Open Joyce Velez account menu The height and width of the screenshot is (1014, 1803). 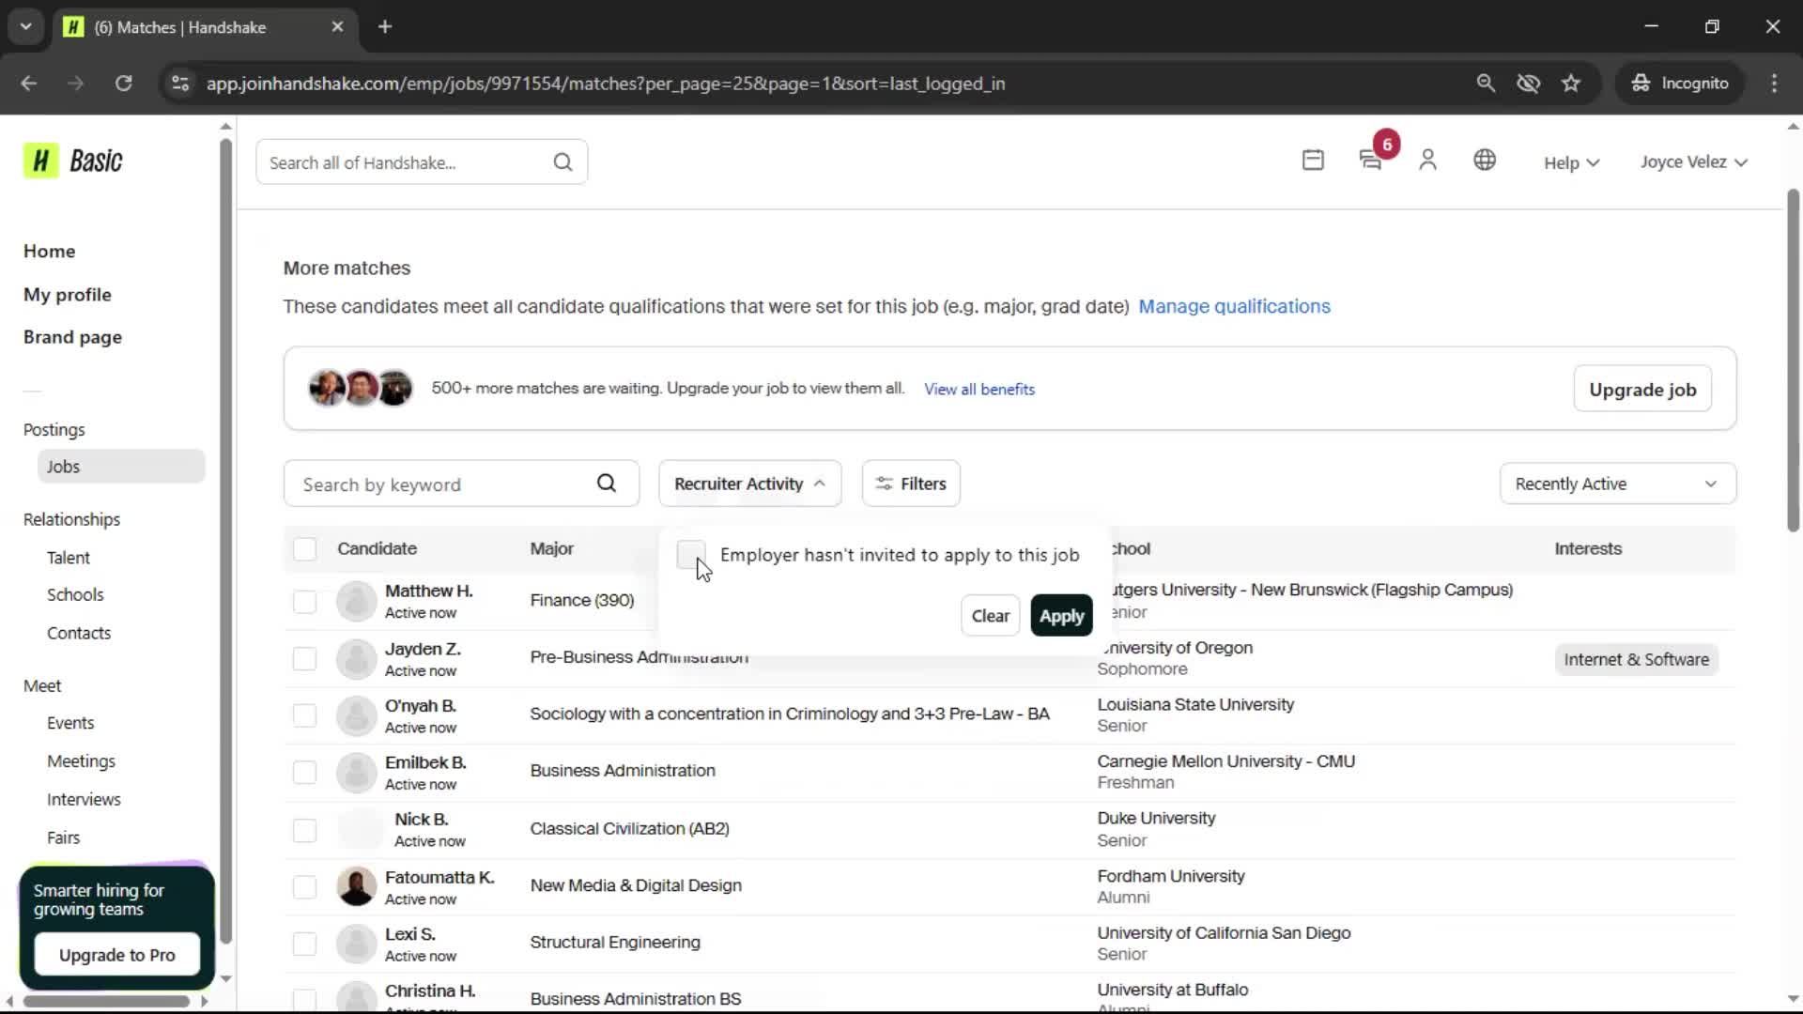(1693, 161)
